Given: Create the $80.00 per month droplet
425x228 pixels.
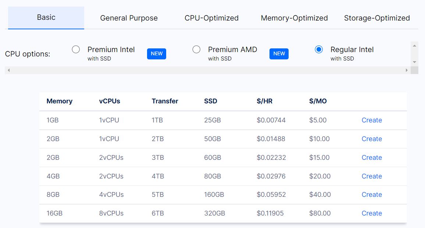Looking at the screenshot, I should (372, 213).
